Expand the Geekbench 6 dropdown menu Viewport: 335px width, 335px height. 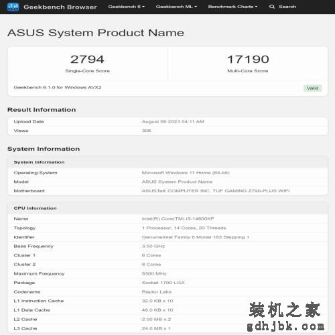[x=127, y=7]
